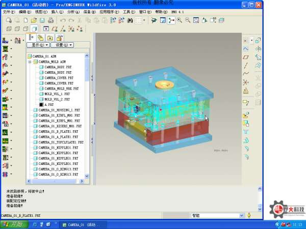Viewport: 306px width, 229px height.
Task: Redo the last undone action
Action: 71,20
